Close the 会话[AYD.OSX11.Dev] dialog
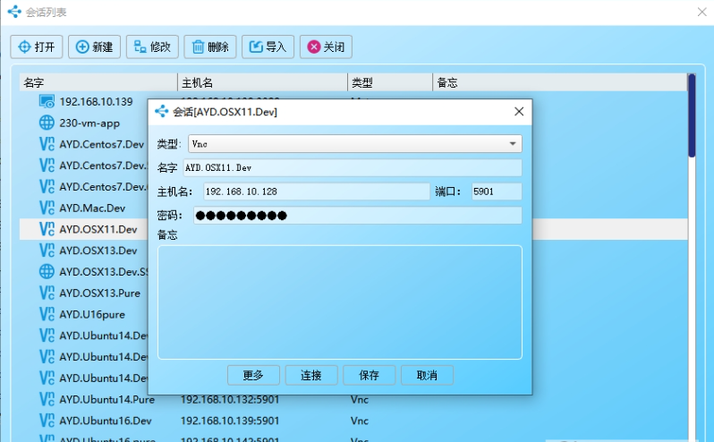This screenshot has height=442, width=714. [x=519, y=112]
